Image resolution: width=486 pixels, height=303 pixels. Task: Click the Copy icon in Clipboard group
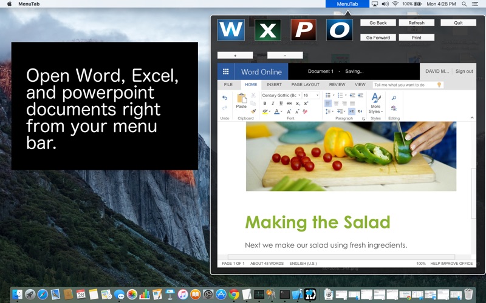[x=253, y=103]
